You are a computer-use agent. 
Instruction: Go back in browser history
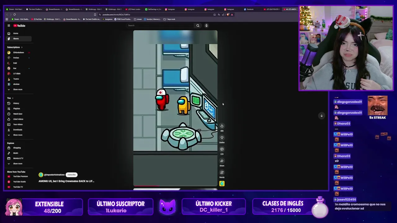click(7, 15)
